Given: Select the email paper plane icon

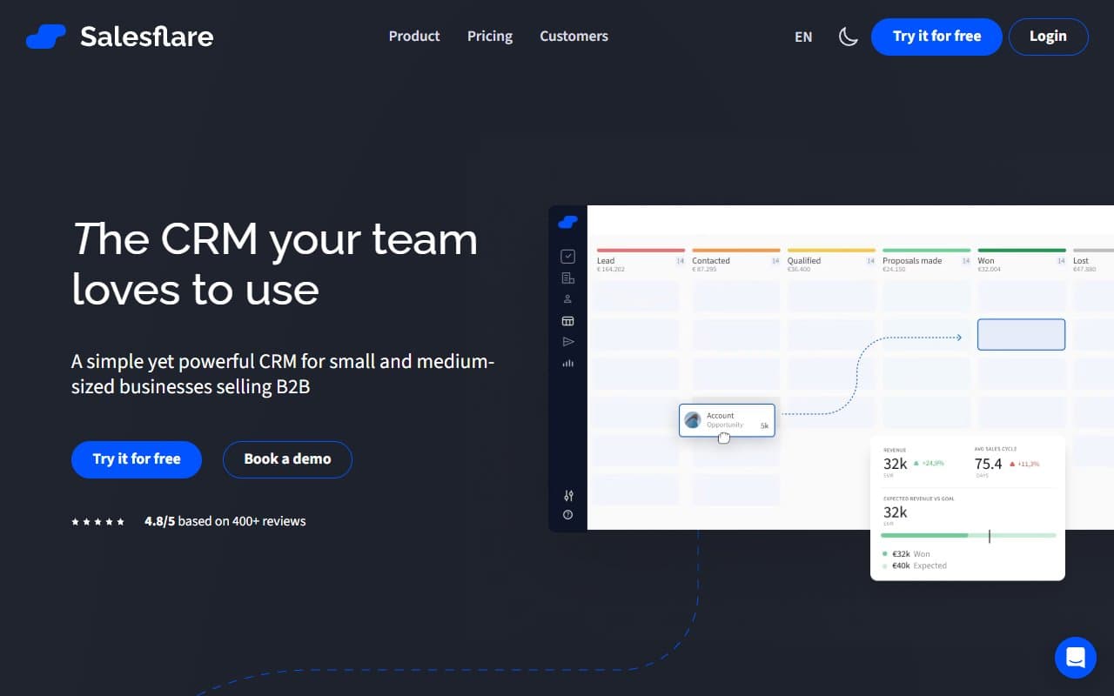Looking at the screenshot, I should pyautogui.click(x=567, y=342).
